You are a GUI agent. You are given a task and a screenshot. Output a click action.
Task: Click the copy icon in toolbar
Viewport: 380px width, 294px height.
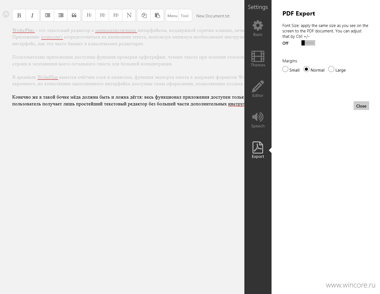coord(144,15)
